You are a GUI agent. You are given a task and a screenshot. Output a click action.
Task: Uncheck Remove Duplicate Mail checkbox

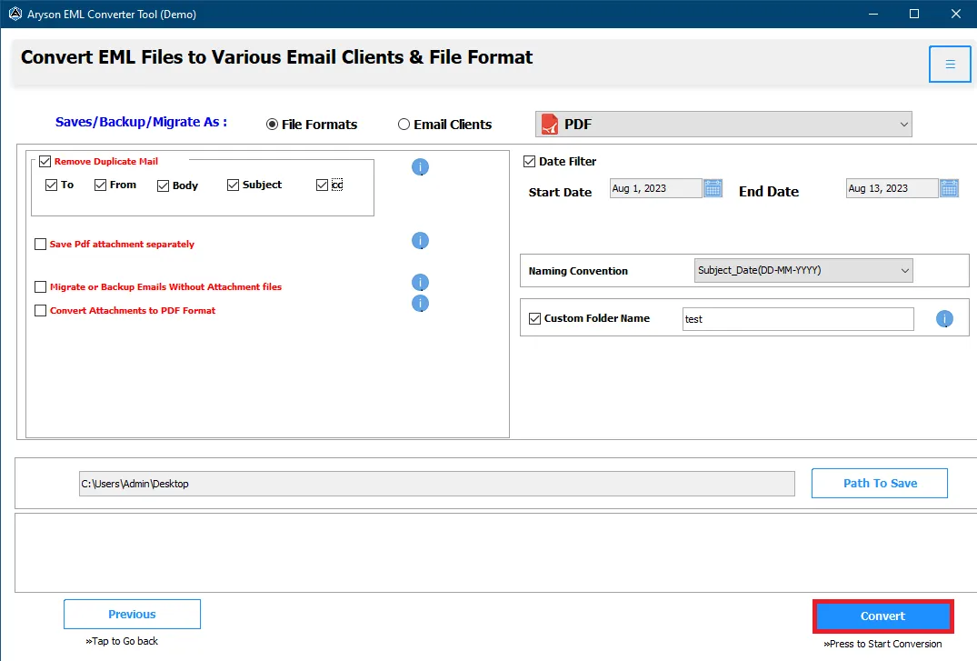(x=45, y=162)
